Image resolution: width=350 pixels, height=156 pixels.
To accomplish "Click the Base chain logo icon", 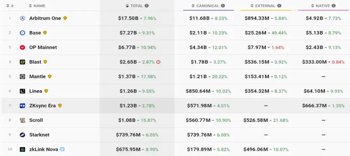I will 22,33.
